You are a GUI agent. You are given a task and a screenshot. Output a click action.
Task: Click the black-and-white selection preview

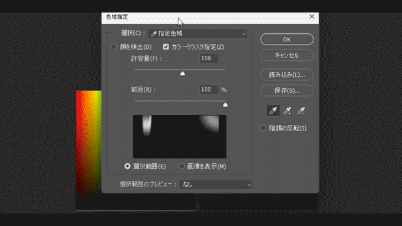180,137
